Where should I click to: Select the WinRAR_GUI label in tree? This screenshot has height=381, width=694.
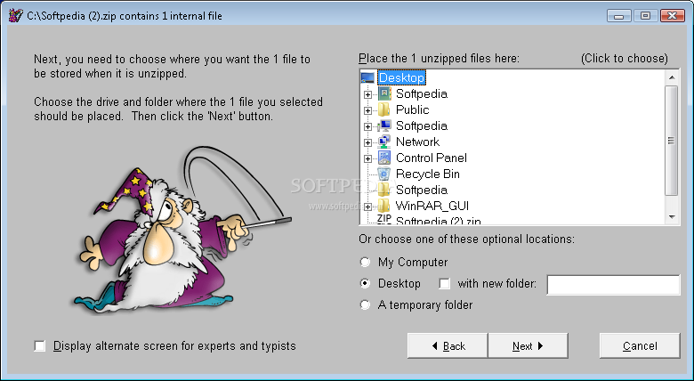(x=432, y=206)
